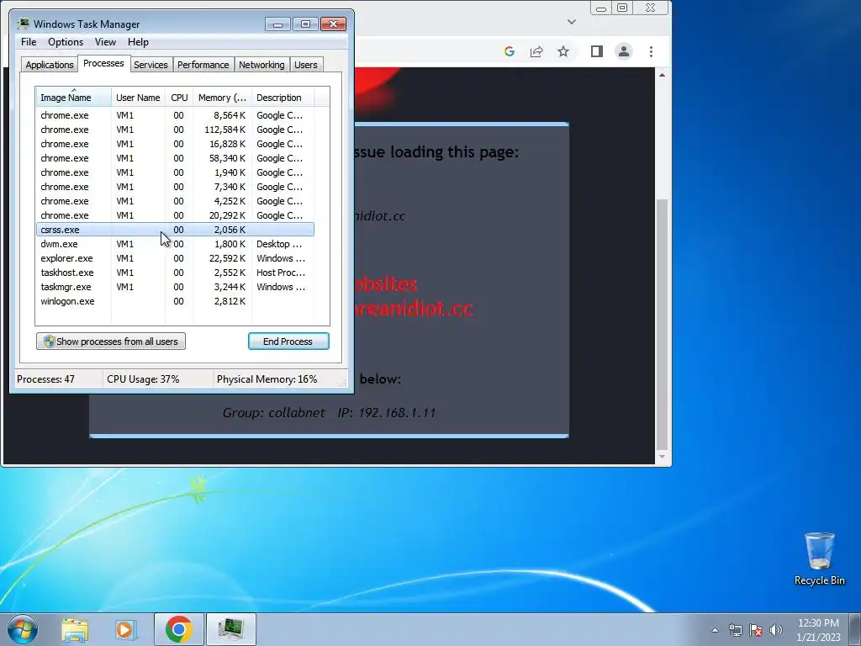Switch to the Networking tab

(x=261, y=65)
